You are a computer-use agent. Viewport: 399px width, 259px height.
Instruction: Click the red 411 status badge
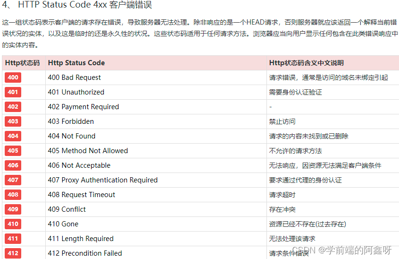(13, 239)
